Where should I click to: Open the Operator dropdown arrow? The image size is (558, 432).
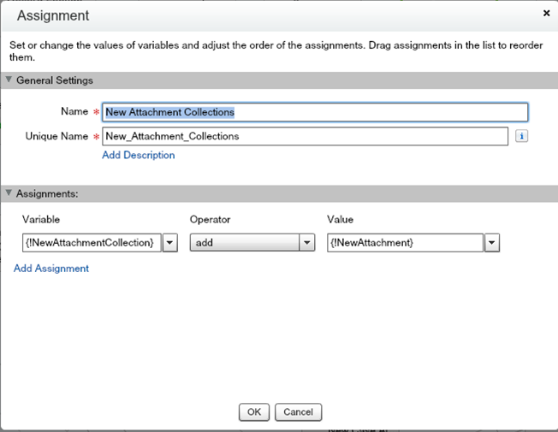pyautogui.click(x=307, y=243)
